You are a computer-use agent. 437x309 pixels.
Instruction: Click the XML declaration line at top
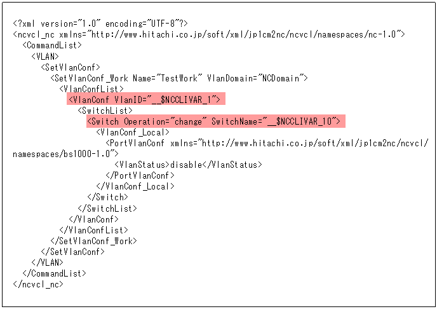100,24
